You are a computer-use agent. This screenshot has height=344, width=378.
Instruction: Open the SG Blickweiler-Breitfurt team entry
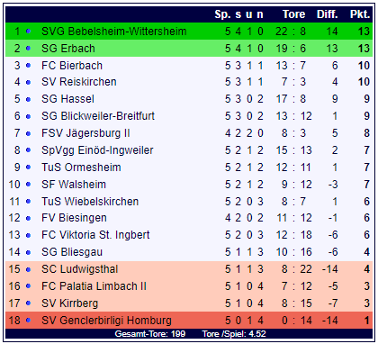[98, 116]
